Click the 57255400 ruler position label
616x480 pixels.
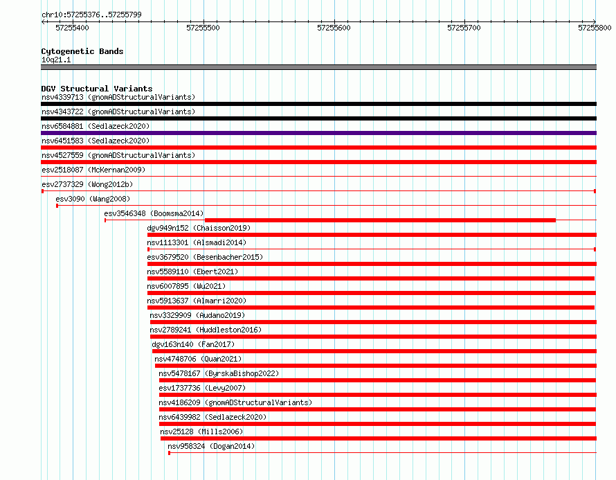pyautogui.click(x=72, y=28)
